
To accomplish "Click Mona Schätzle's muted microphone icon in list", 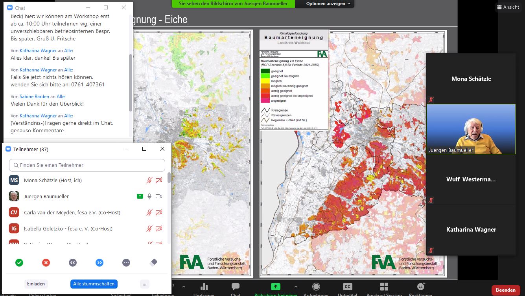I will pos(149,180).
